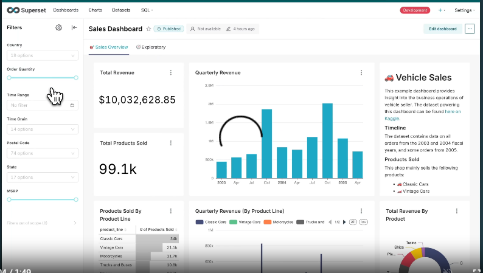The width and height of the screenshot is (483, 273).
Task: Follow the 'here on Kaggle' link
Action: pyautogui.click(x=423, y=115)
